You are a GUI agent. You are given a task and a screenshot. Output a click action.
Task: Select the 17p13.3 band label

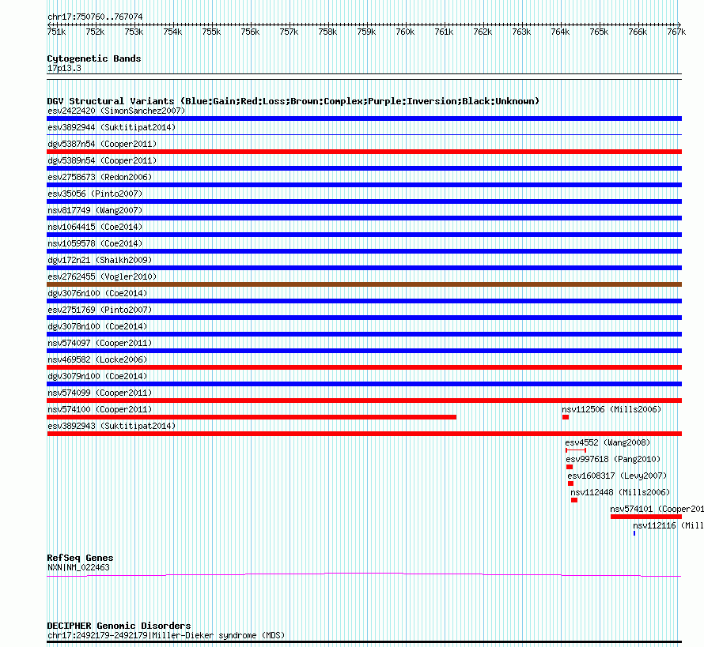(x=64, y=68)
